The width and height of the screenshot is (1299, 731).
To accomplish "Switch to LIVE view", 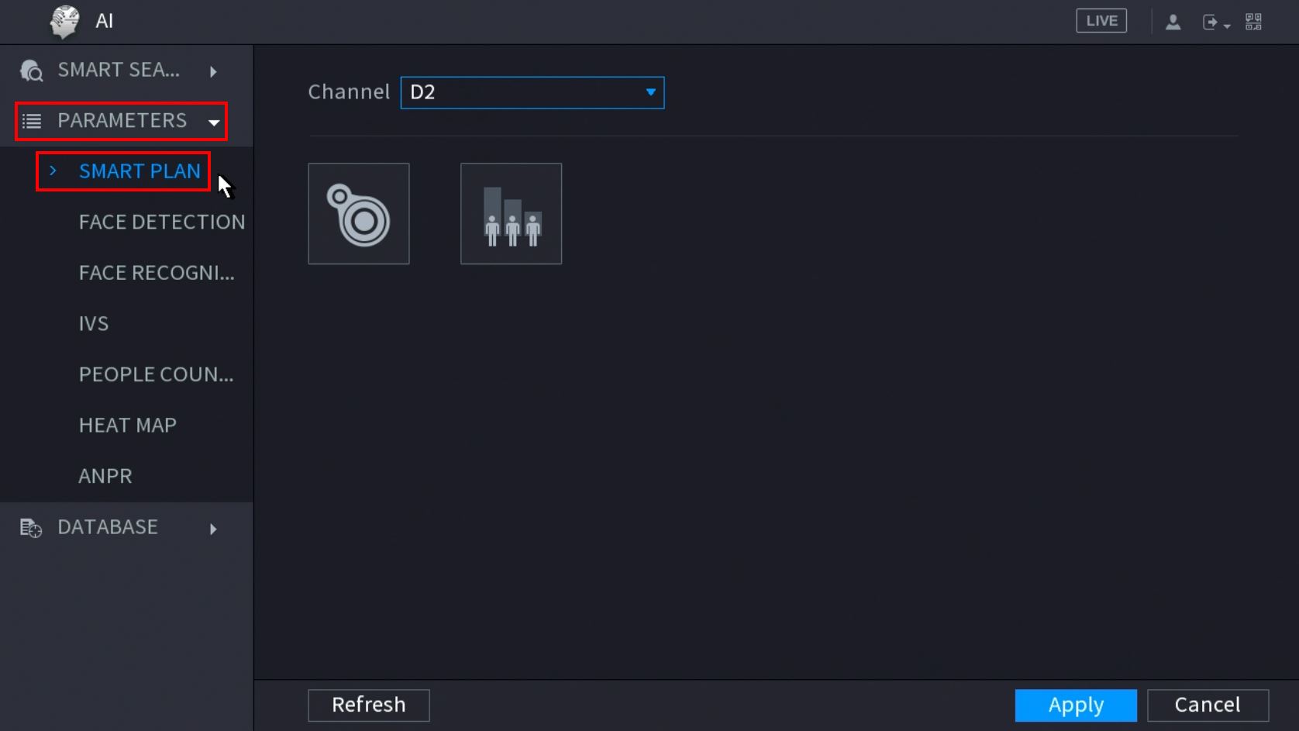I will (x=1101, y=21).
